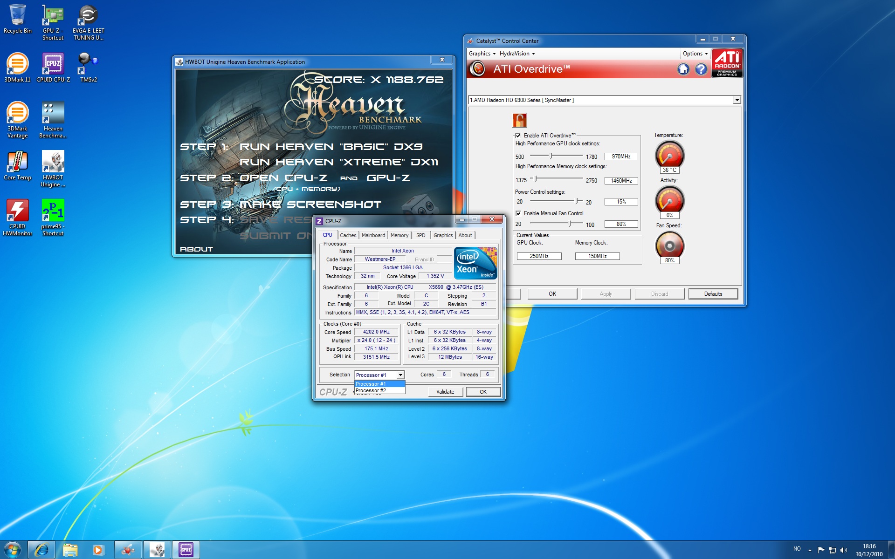Close the HWBOT Heaven Benchmark window
895x559 pixels.
(x=442, y=60)
